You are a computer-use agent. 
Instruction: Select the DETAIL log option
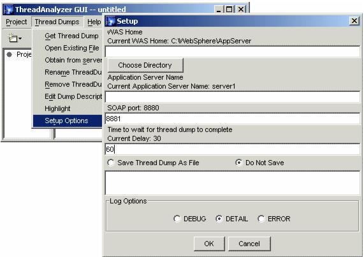(x=219, y=219)
